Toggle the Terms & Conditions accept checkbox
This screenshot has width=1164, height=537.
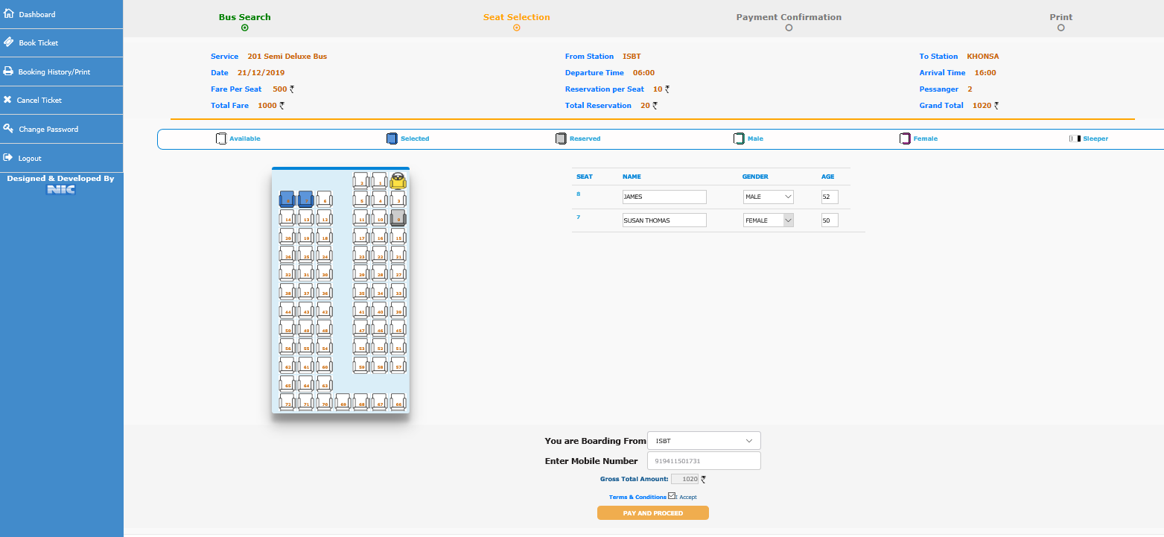click(x=672, y=496)
